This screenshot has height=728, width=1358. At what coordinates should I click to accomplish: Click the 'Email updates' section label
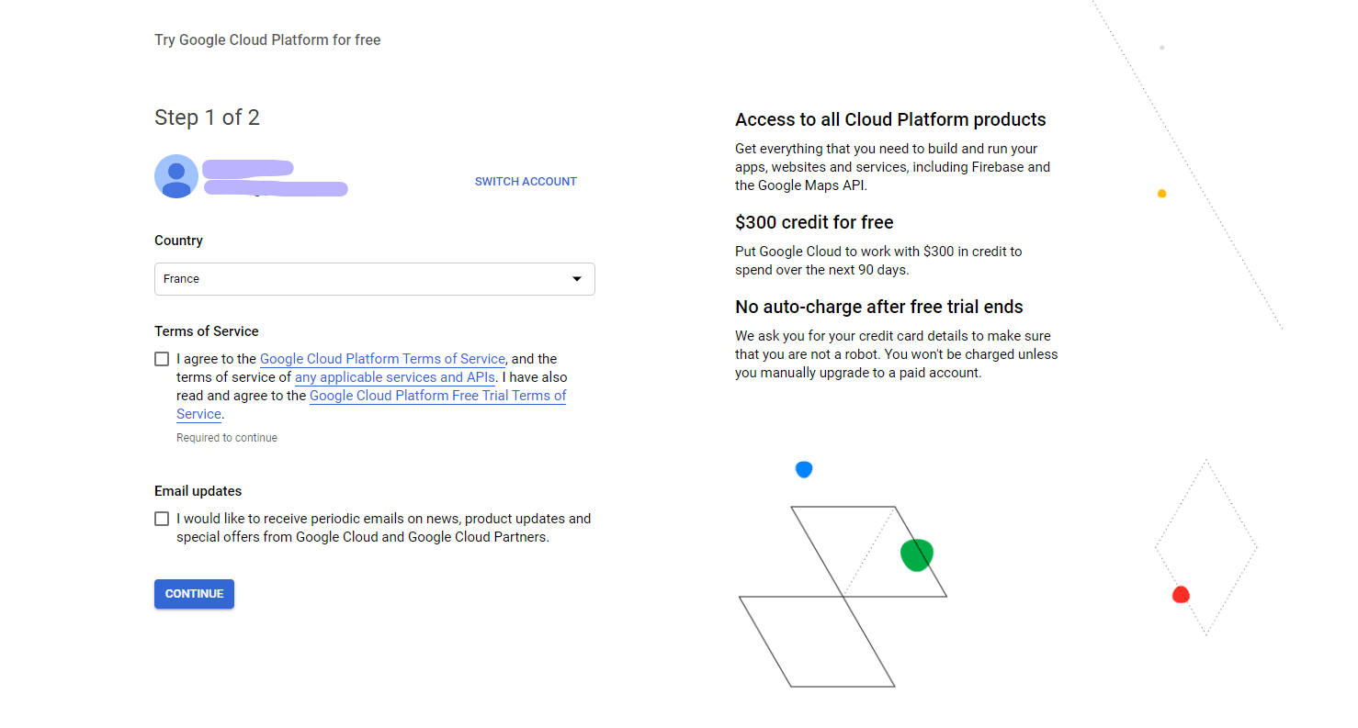[x=198, y=491]
